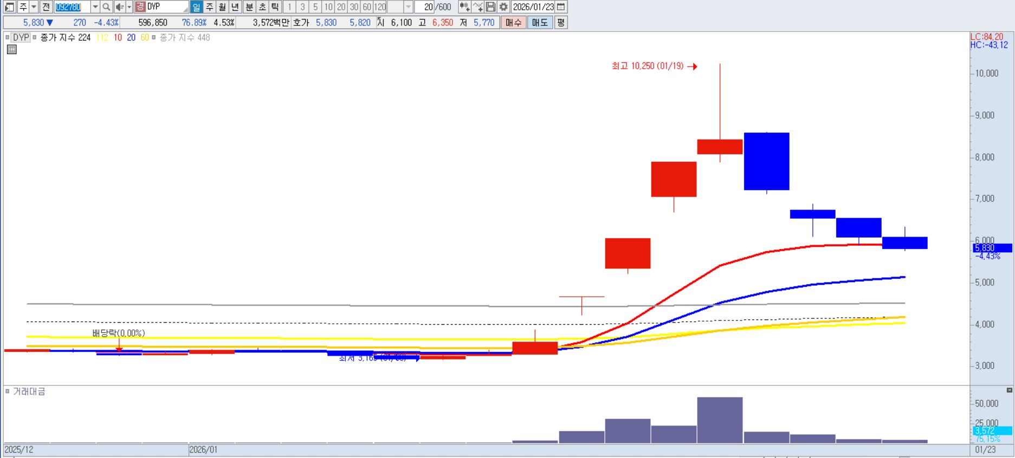Viewport: 1015px width, 458px height.
Task: Toggle the daily (일) period button
Action: pyautogui.click(x=196, y=7)
